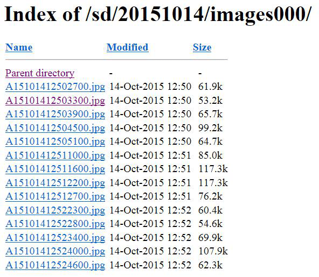
Task: Open file A15101412522800.jpg
Action: coord(55,224)
